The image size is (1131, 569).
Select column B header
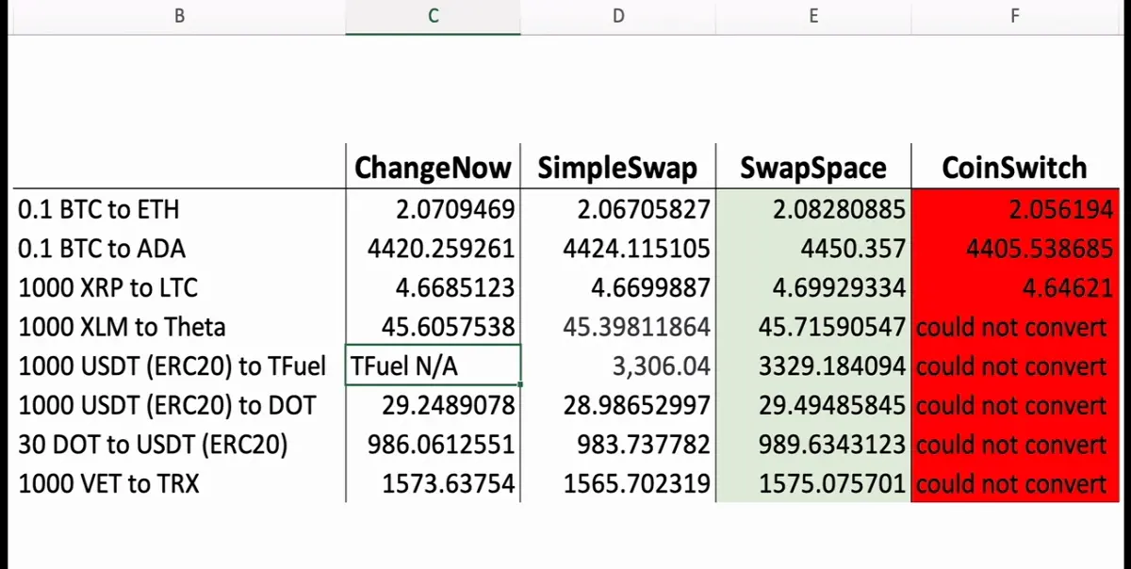[178, 17]
